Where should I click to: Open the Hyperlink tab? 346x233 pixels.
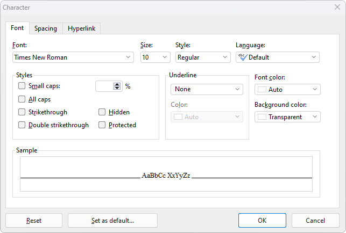pos(81,28)
